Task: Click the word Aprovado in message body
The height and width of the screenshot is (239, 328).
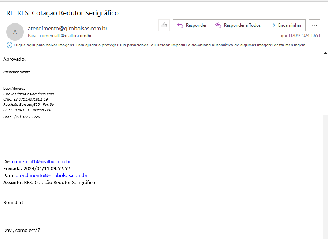Action: point(14,59)
